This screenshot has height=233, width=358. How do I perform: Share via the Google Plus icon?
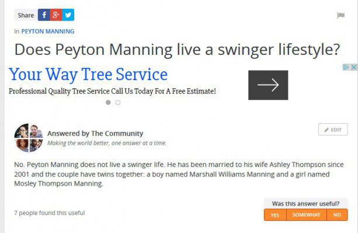point(56,15)
